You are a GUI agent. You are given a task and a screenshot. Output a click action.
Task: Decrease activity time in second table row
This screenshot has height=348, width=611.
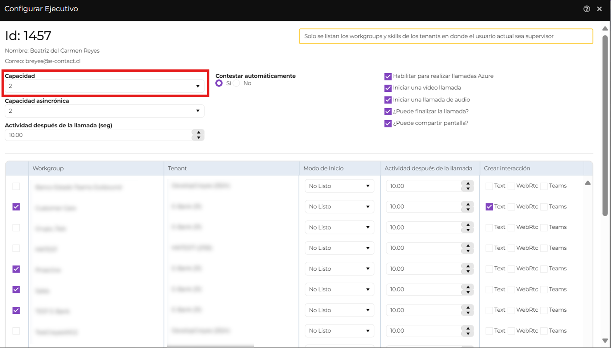[x=468, y=210]
